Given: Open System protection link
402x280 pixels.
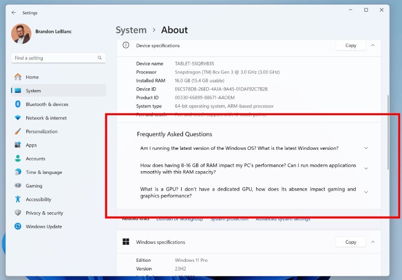Looking at the screenshot, I should (229, 219).
